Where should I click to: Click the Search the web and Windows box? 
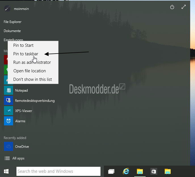[x=58, y=171]
